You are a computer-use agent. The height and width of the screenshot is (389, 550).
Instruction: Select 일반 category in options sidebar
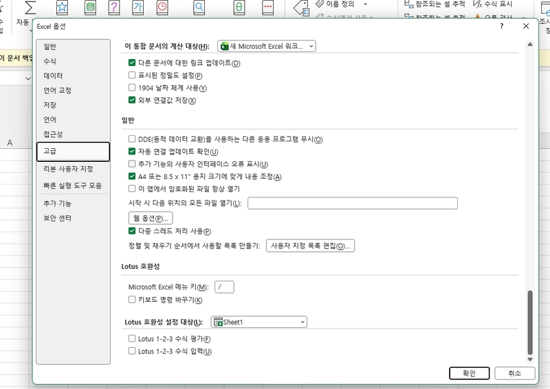pos(73,47)
